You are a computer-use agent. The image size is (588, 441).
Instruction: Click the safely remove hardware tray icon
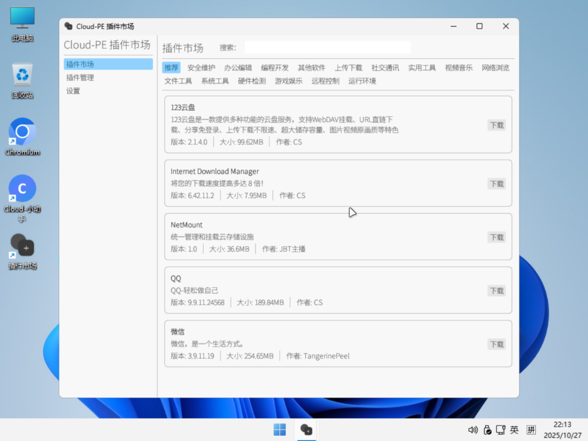487,430
